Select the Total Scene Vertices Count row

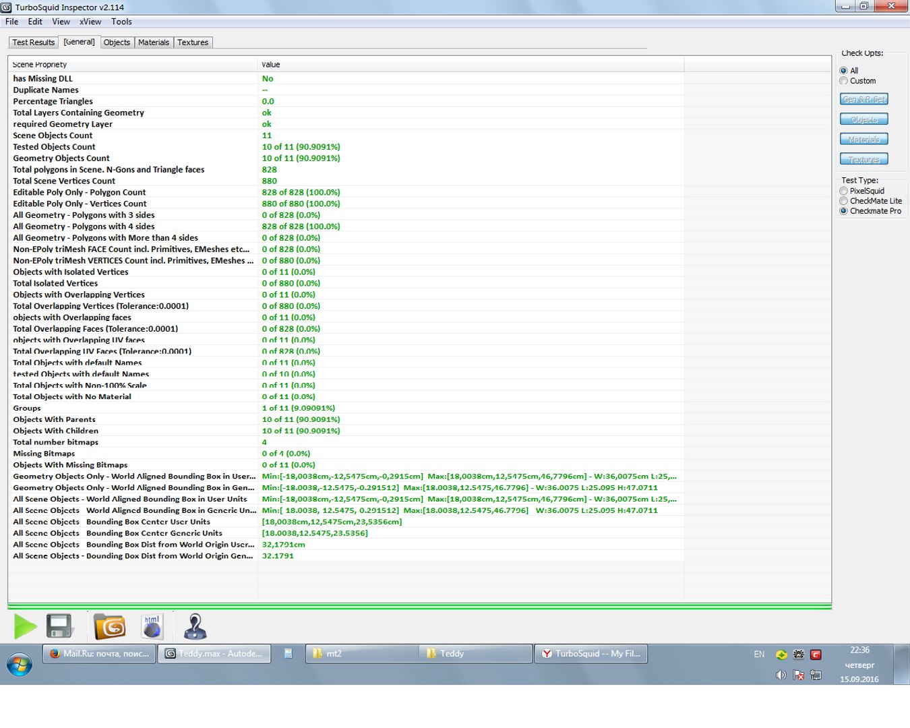(x=346, y=181)
